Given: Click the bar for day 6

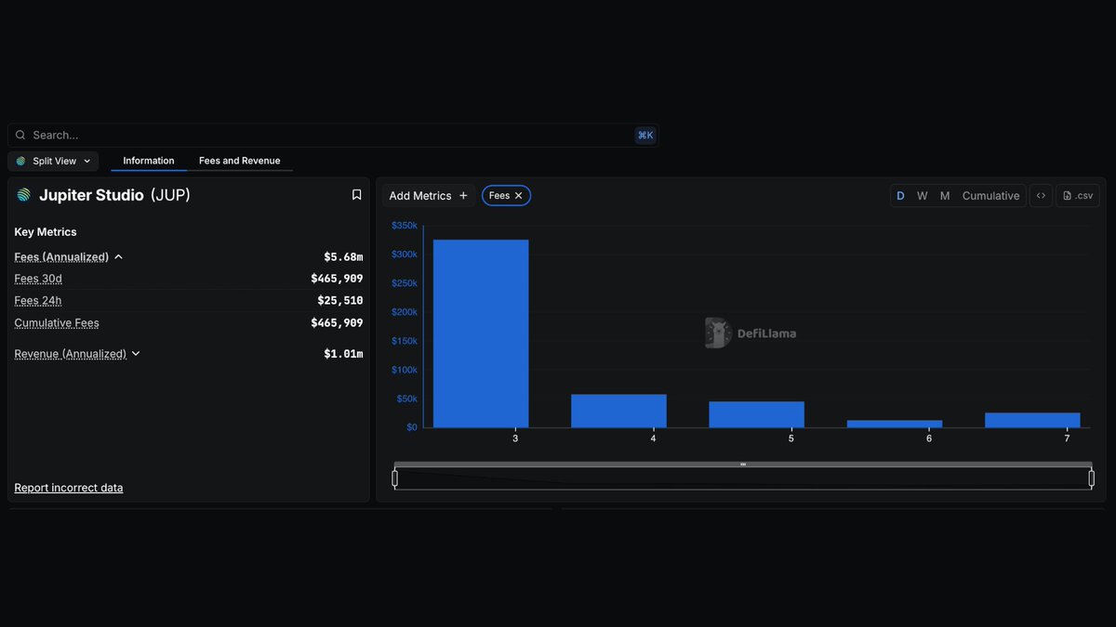Looking at the screenshot, I should pos(895,424).
